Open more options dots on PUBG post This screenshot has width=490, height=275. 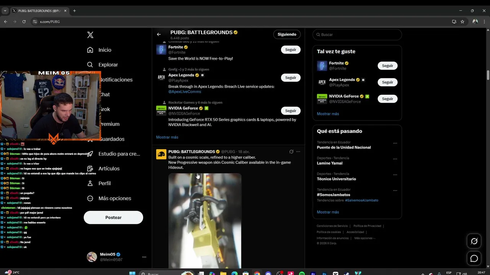(x=298, y=152)
